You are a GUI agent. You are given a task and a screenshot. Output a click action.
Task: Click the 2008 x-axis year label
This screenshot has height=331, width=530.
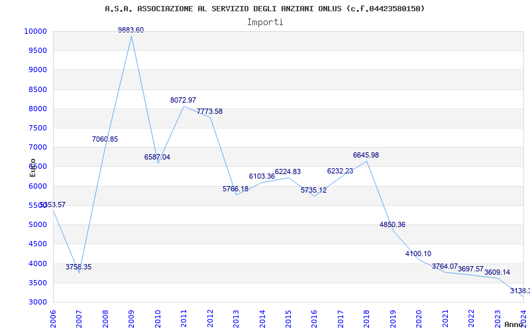pyautogui.click(x=105, y=318)
